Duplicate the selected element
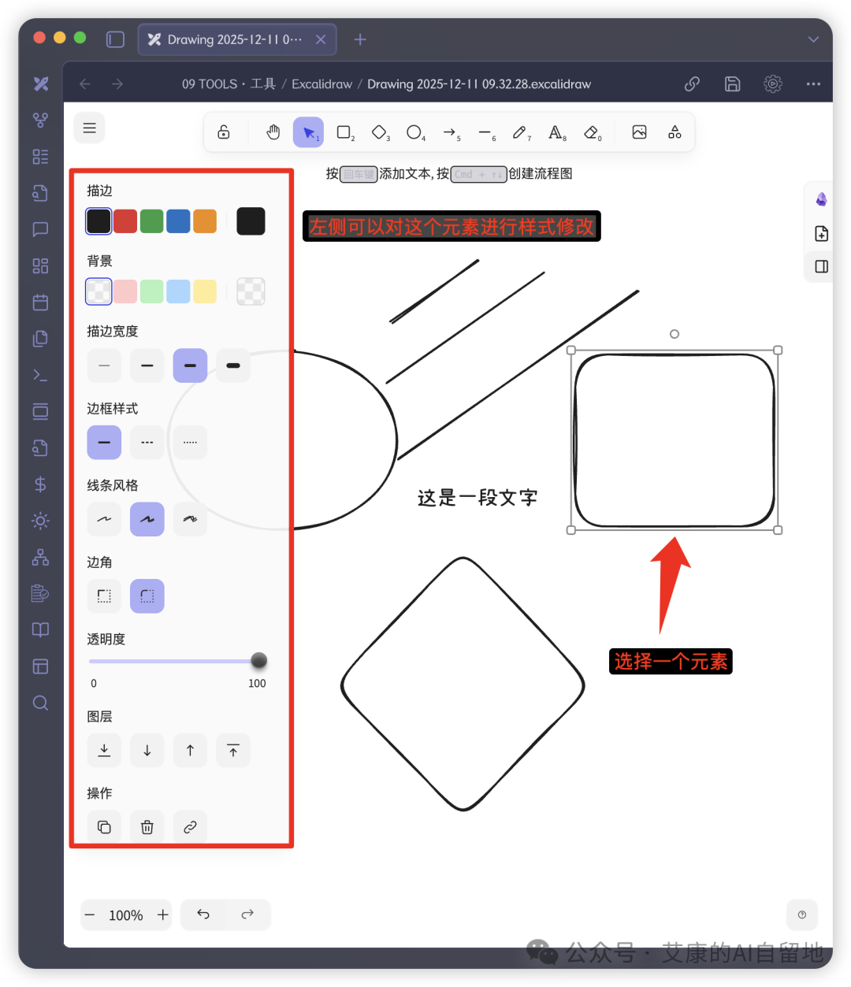Screen dimensions: 851x987 point(104,827)
